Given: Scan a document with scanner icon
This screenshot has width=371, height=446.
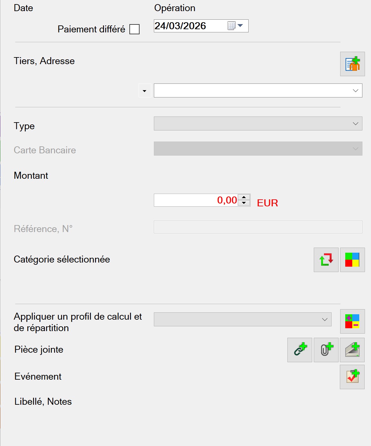Looking at the screenshot, I should [352, 350].
